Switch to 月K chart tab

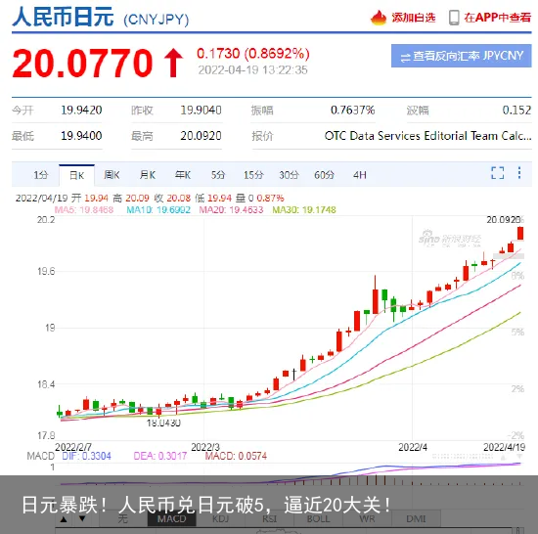click(148, 175)
